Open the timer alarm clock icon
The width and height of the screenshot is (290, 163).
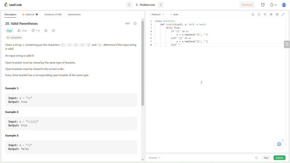[x=263, y=5]
